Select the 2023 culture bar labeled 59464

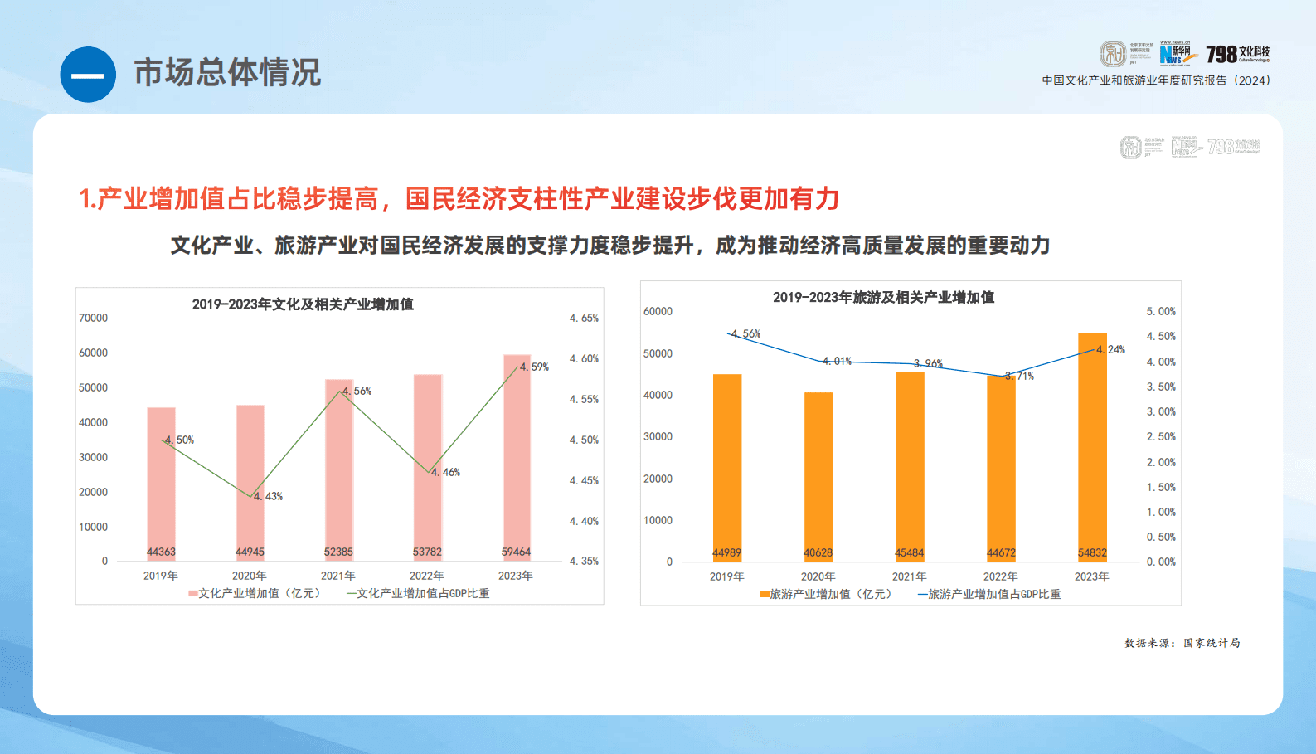point(516,458)
